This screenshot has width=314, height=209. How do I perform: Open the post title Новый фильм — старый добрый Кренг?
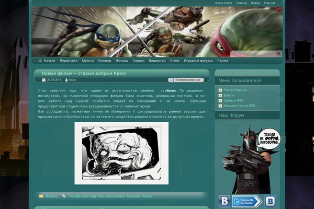tap(84, 73)
